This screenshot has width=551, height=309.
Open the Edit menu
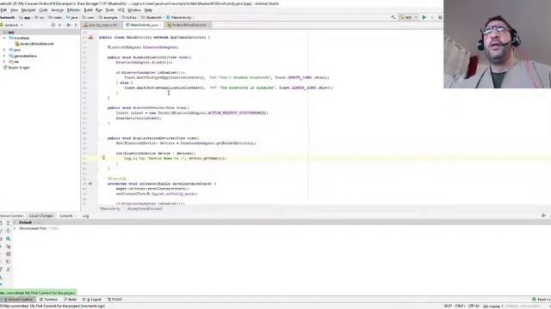tap(3, 10)
